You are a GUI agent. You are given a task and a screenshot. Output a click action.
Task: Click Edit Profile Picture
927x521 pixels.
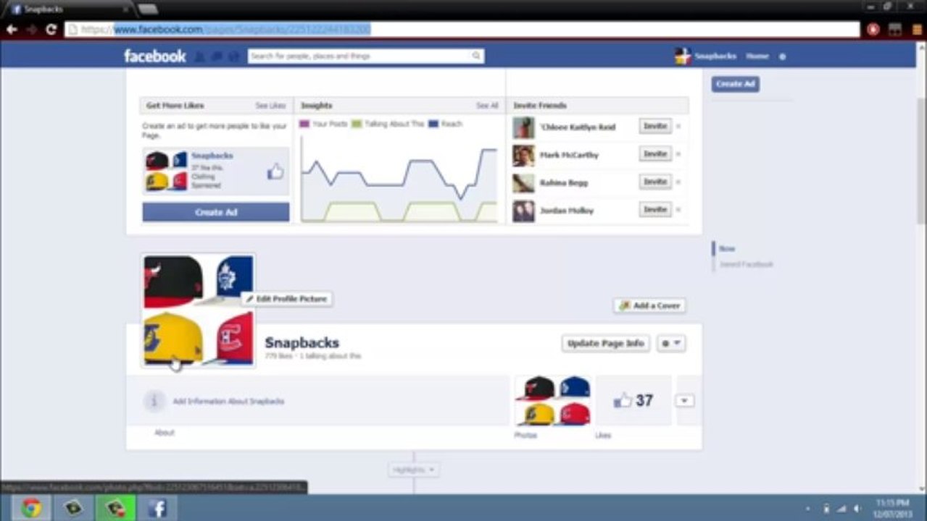tap(287, 299)
